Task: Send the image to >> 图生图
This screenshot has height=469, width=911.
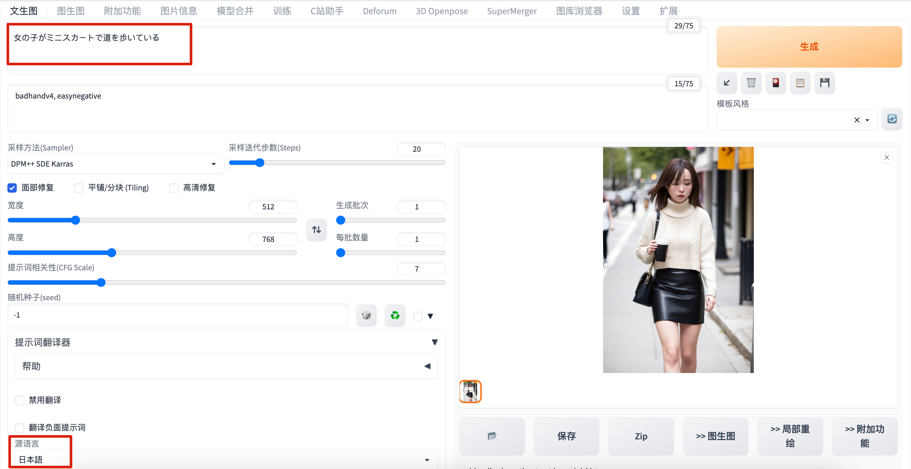Action: [715, 436]
